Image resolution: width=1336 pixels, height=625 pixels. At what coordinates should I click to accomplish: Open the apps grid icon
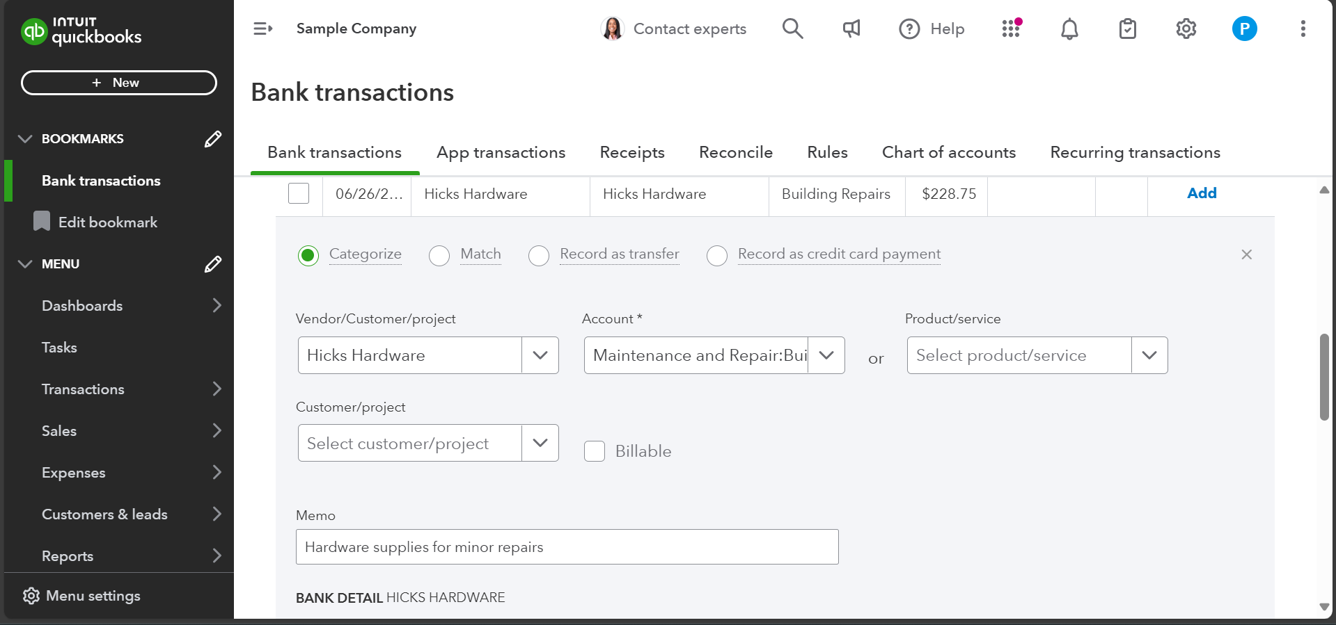tap(1011, 29)
